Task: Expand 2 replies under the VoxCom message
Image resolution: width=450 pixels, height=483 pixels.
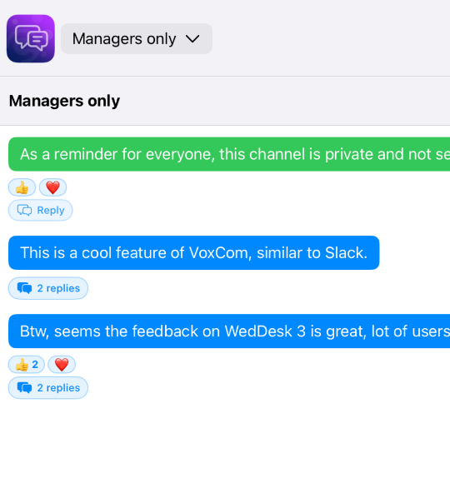Action: [x=48, y=288]
